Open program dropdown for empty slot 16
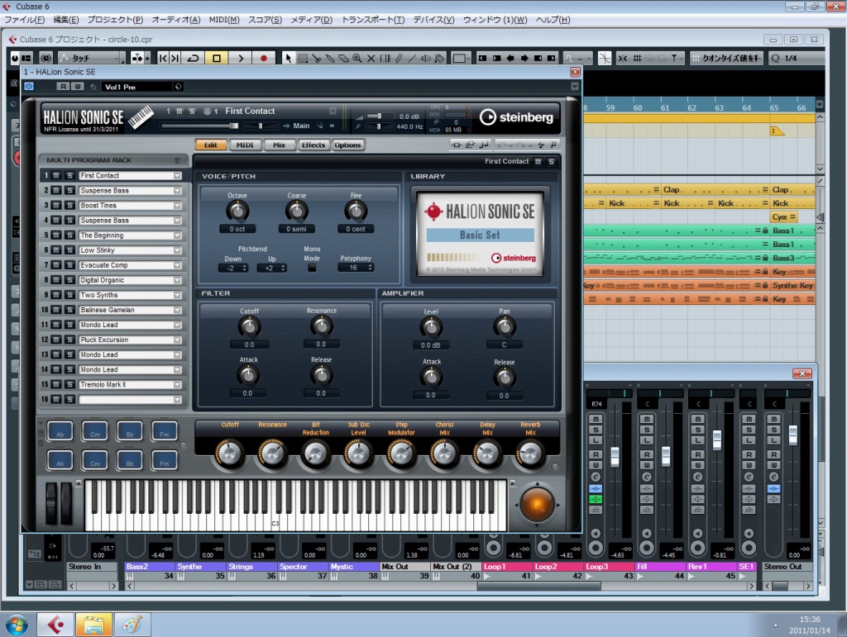Screen dimensions: 847x637 click(x=177, y=400)
